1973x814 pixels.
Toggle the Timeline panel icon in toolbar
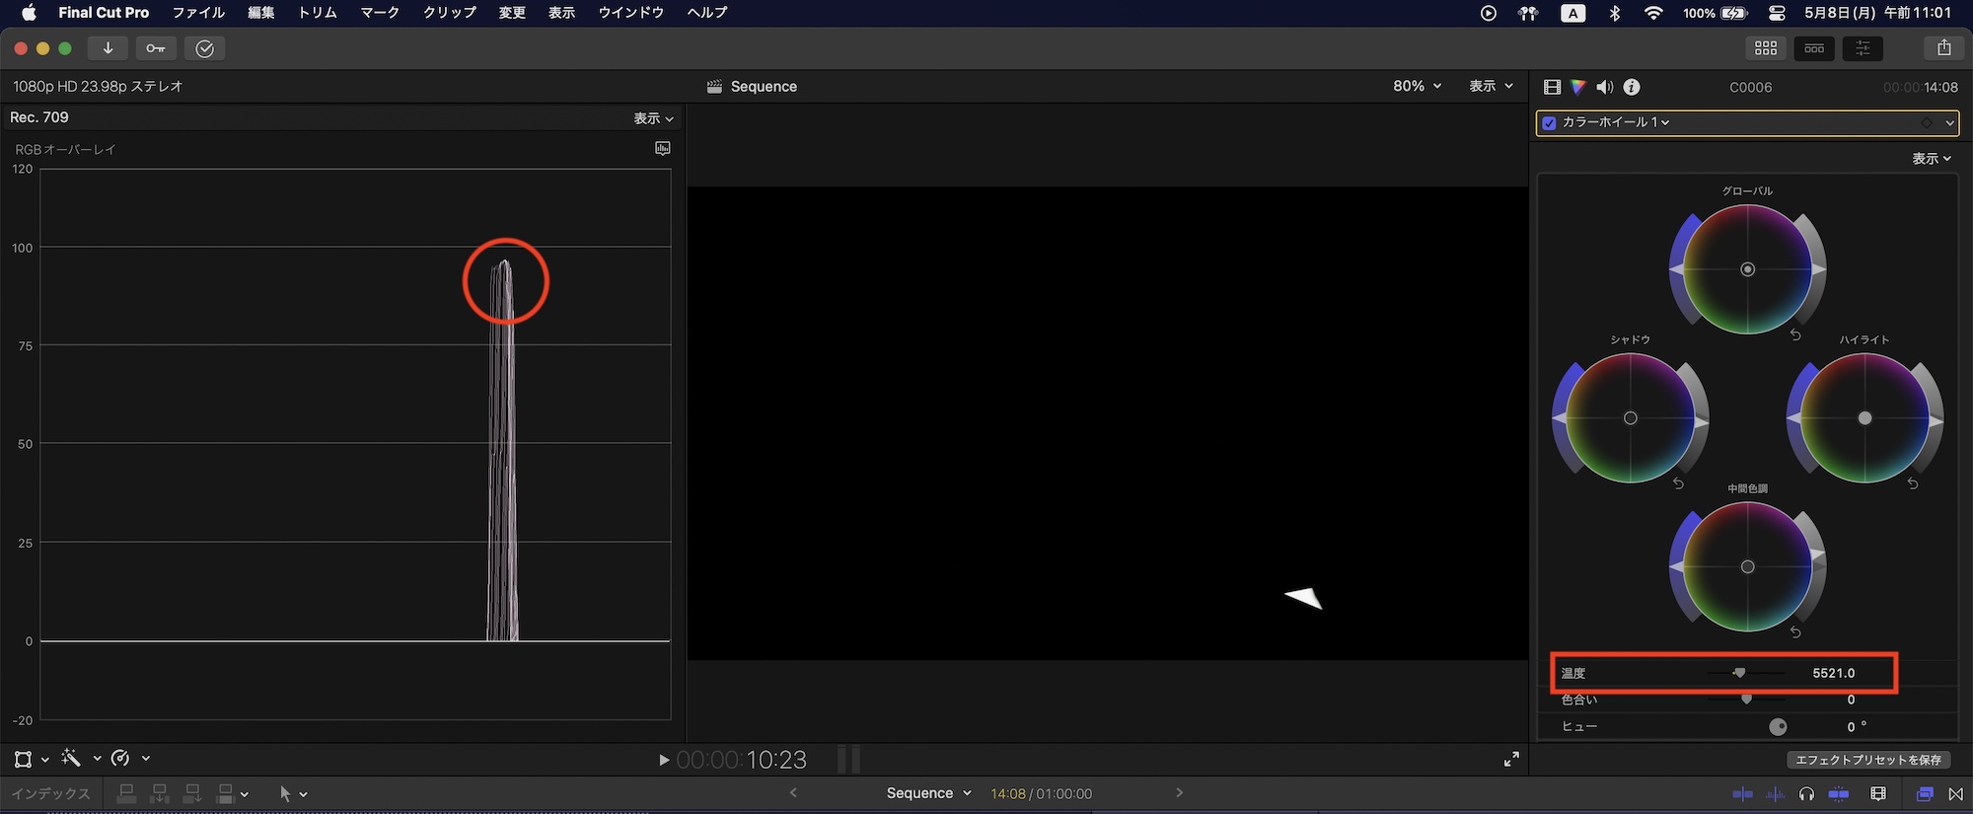[x=1814, y=48]
